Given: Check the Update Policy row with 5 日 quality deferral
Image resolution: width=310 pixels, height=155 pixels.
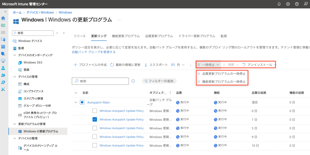Looking at the screenshot, I should point(95,128).
